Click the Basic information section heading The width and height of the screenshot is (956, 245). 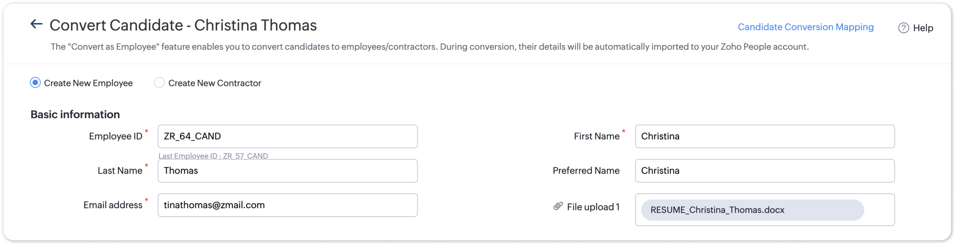[75, 114]
